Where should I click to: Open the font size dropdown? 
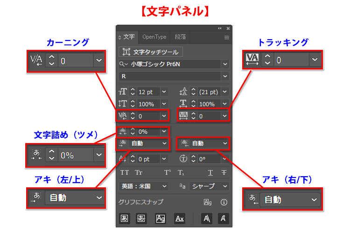(x=164, y=92)
